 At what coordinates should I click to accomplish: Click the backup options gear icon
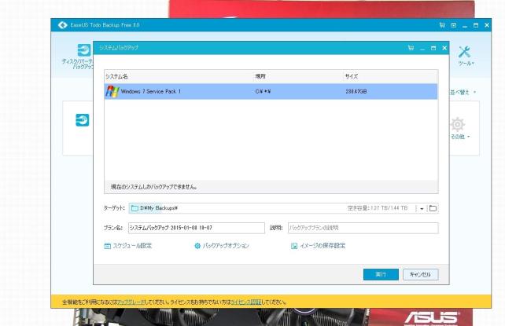tap(197, 246)
